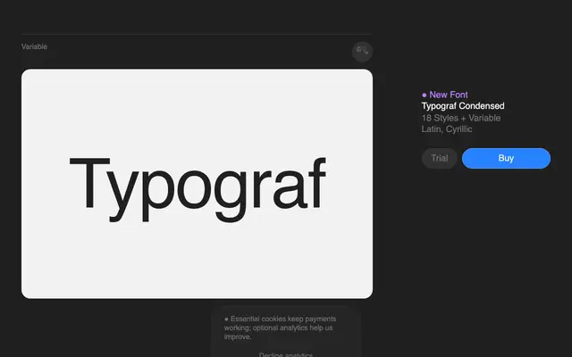Click the Typograf specimen preview card

point(197,184)
